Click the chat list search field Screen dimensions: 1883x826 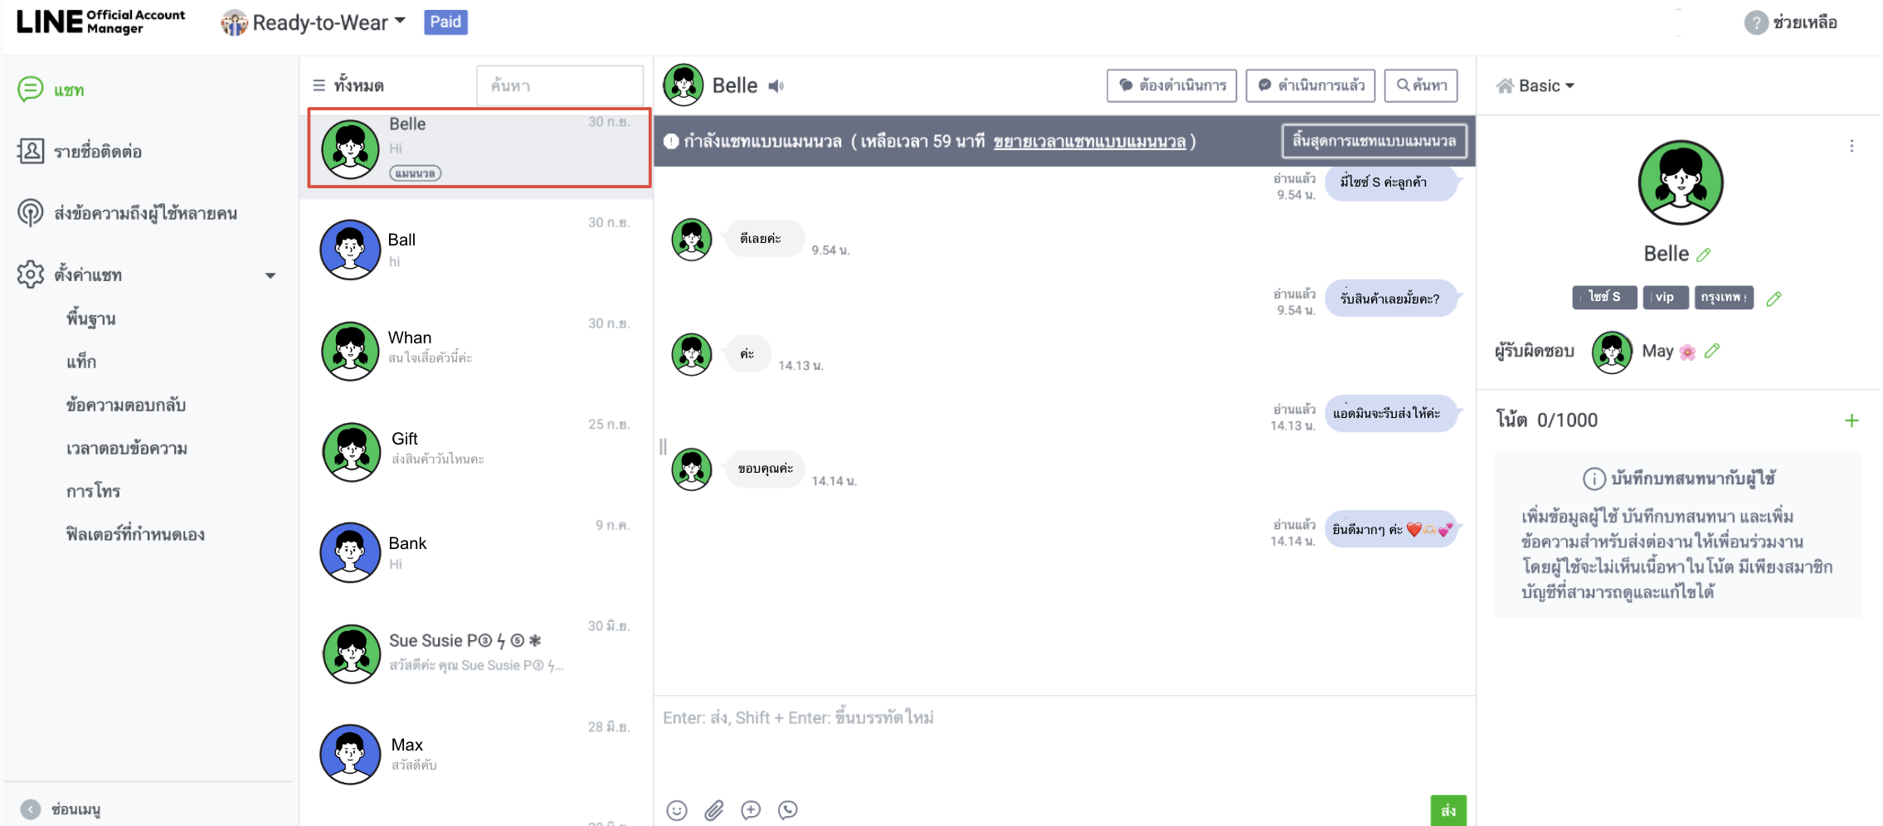pyautogui.click(x=559, y=86)
